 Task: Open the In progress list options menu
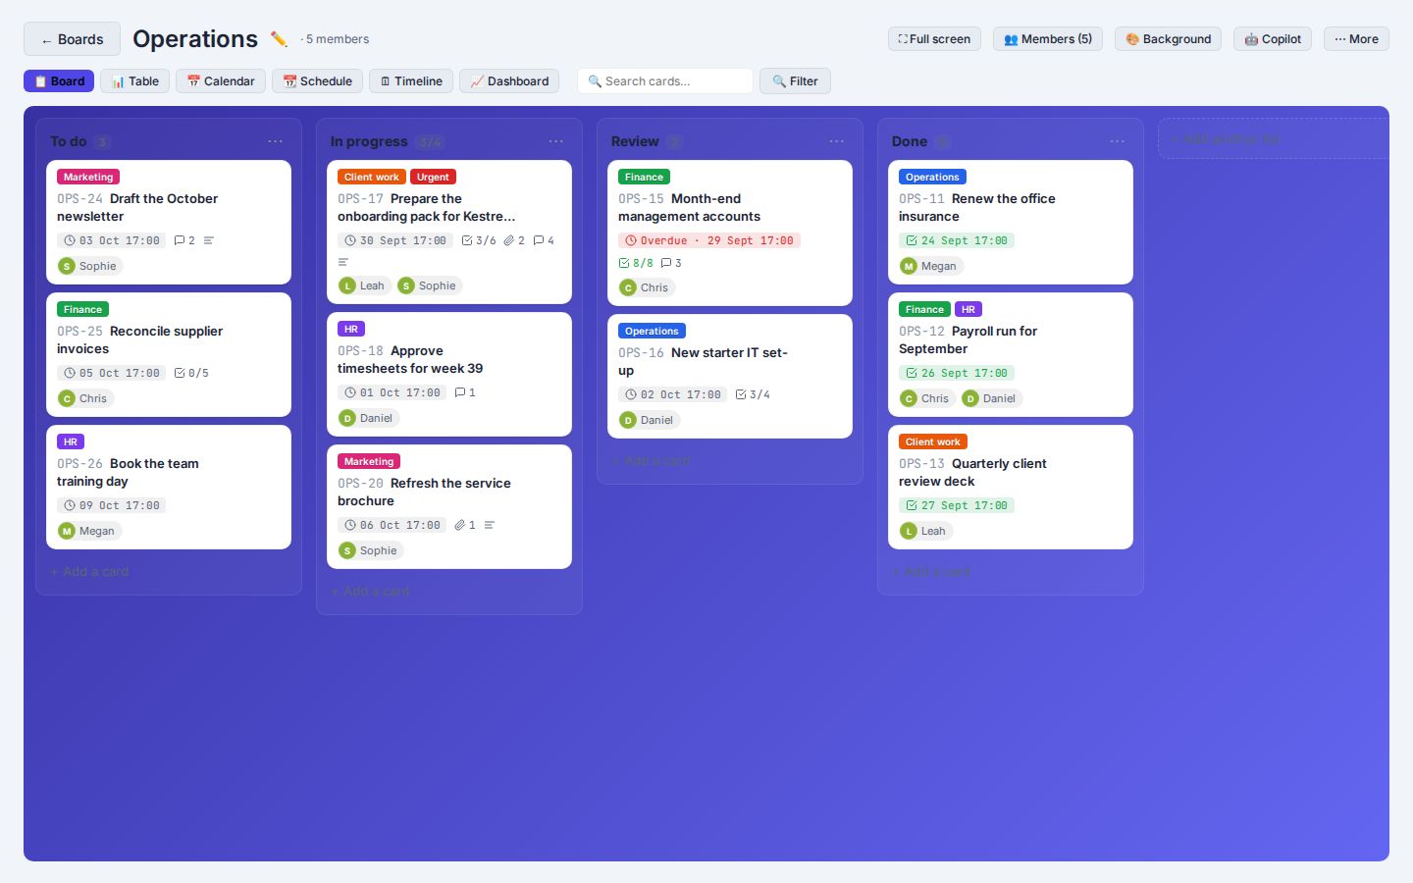click(x=555, y=141)
